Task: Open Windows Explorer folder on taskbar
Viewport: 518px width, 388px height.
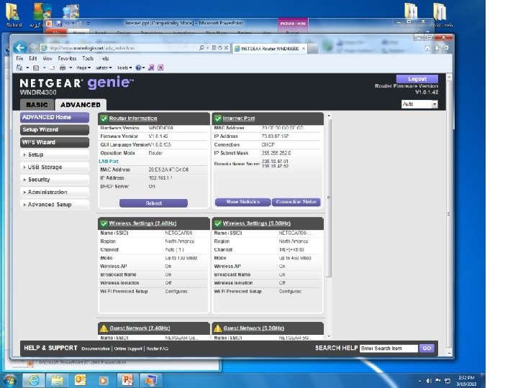Action: coord(57,380)
